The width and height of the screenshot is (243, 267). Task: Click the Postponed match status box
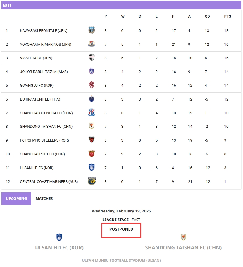[121, 230]
